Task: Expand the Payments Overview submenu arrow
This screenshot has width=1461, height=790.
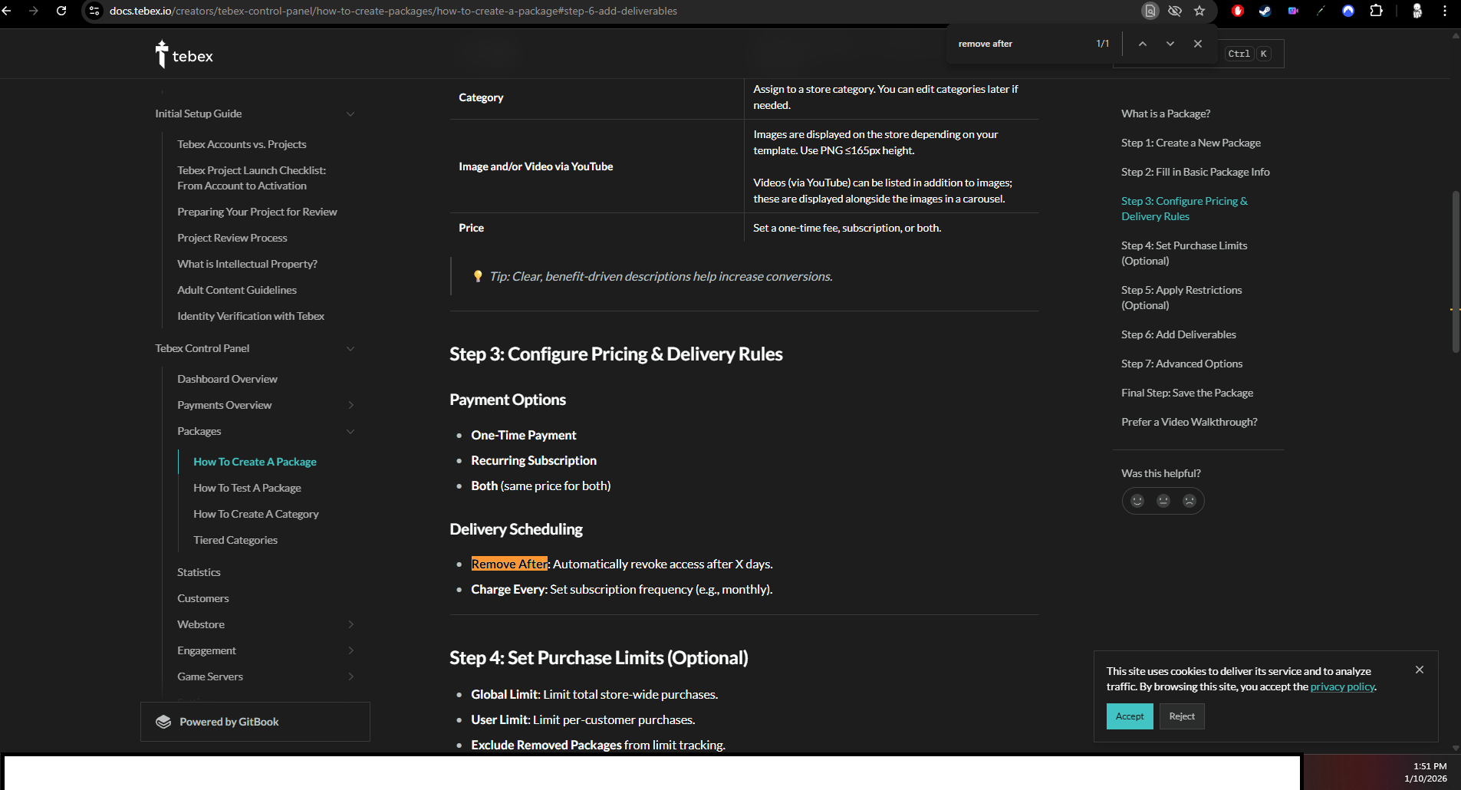Action: click(351, 405)
